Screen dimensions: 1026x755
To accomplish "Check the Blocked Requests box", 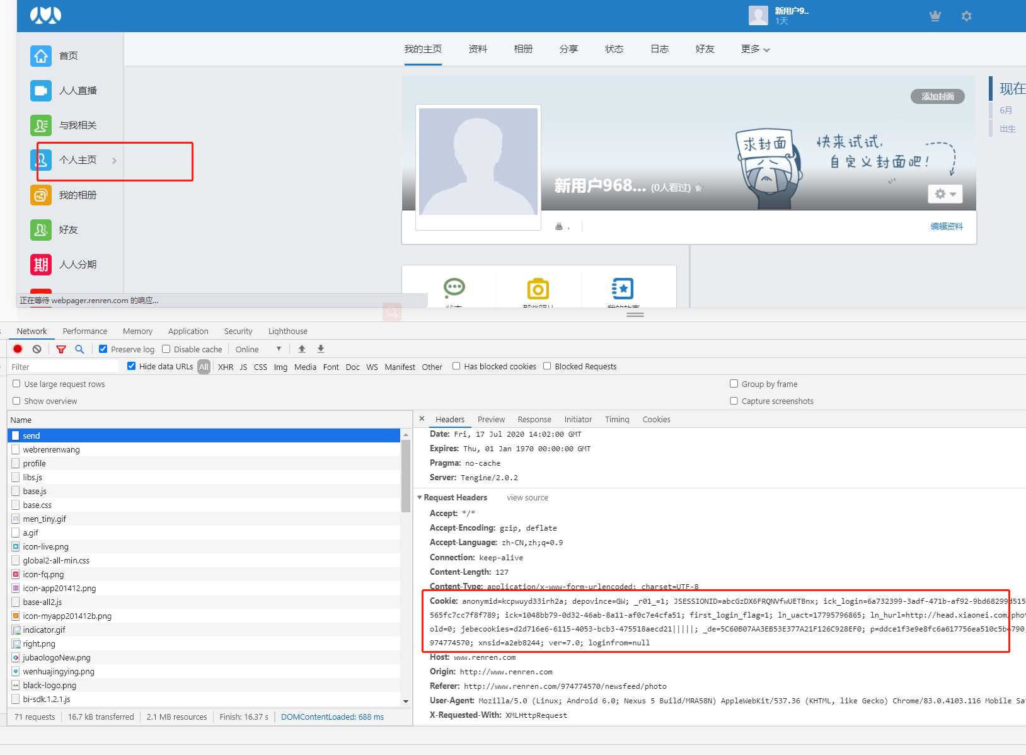I will [547, 366].
